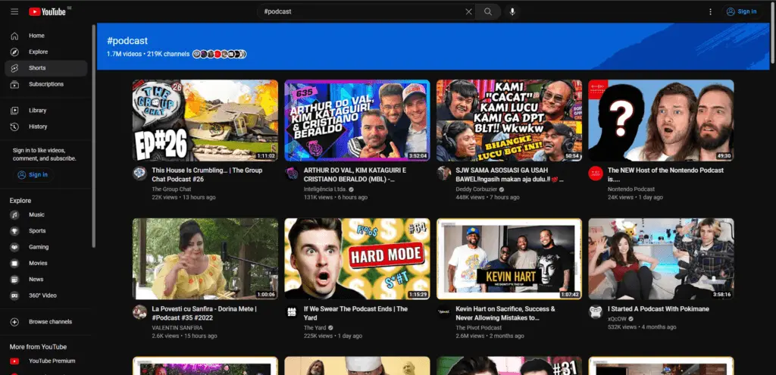Click title 'I Started A Podcast With Pokimane'

point(659,308)
